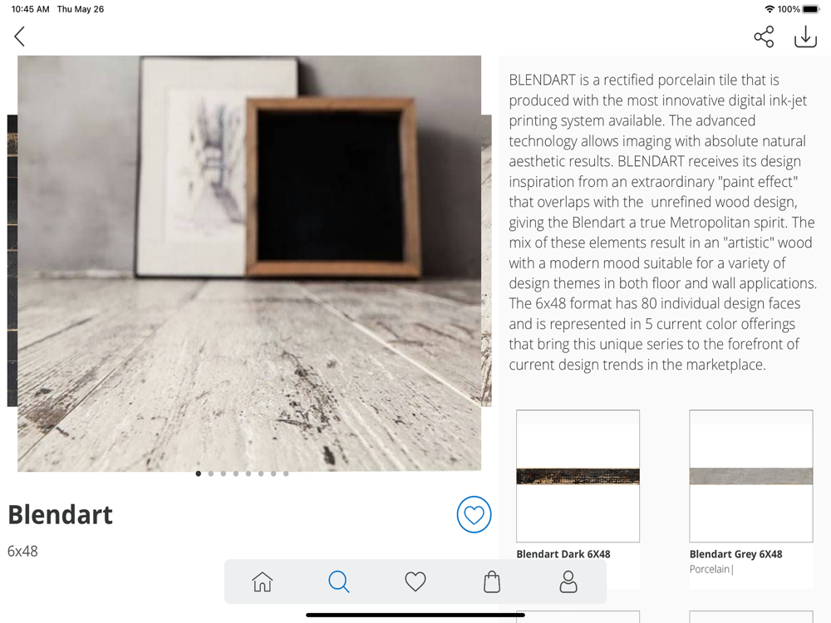The width and height of the screenshot is (831, 623).
Task: Tap Blendart Dark 6X48 label
Action: [563, 554]
